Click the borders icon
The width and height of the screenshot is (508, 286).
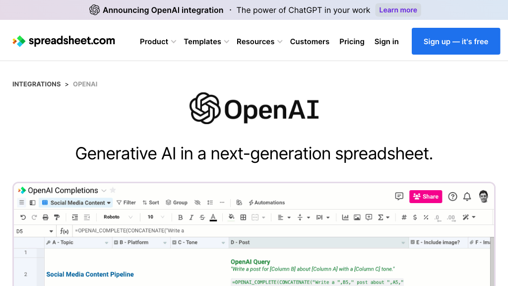coord(243,217)
